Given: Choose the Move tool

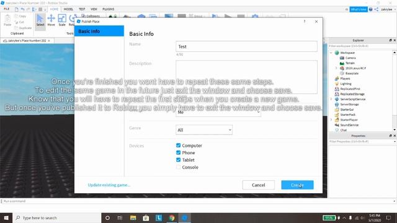Looking at the screenshot, I should [51, 20].
